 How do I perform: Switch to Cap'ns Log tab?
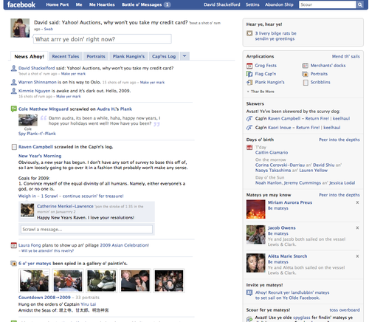[164, 56]
